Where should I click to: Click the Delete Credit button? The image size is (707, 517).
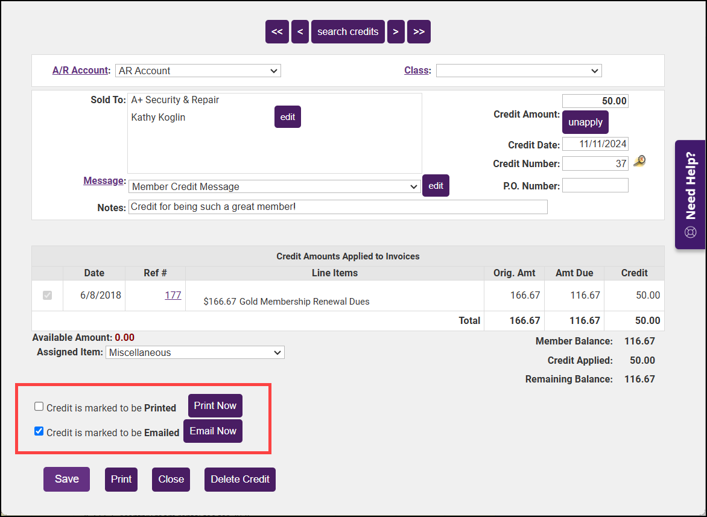(239, 480)
